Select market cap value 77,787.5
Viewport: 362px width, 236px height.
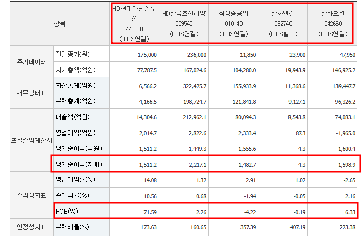[147, 70]
